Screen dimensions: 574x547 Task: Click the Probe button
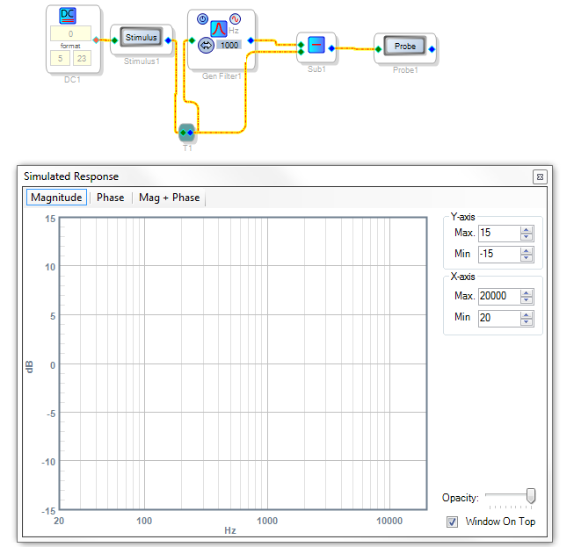pos(405,46)
